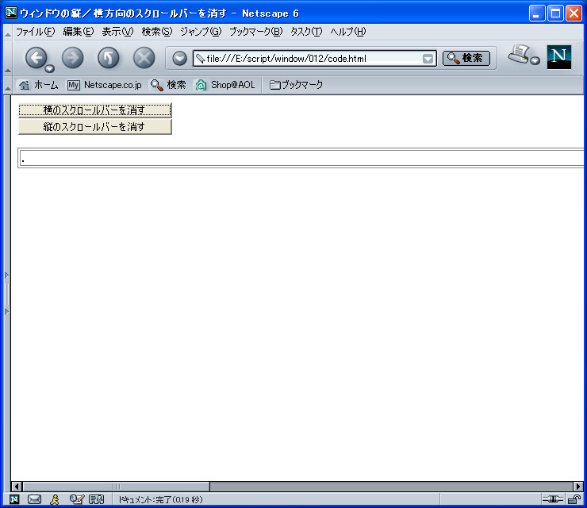Open Mail from the status bar icon

[34, 499]
